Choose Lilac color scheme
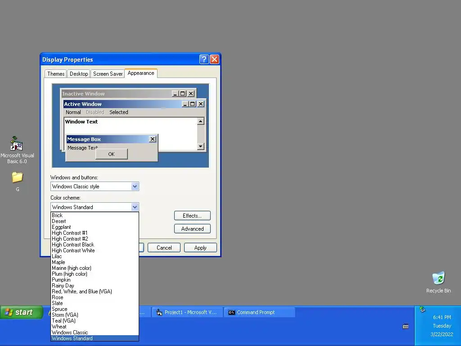Screen dimensions: 461x346 (95, 256)
